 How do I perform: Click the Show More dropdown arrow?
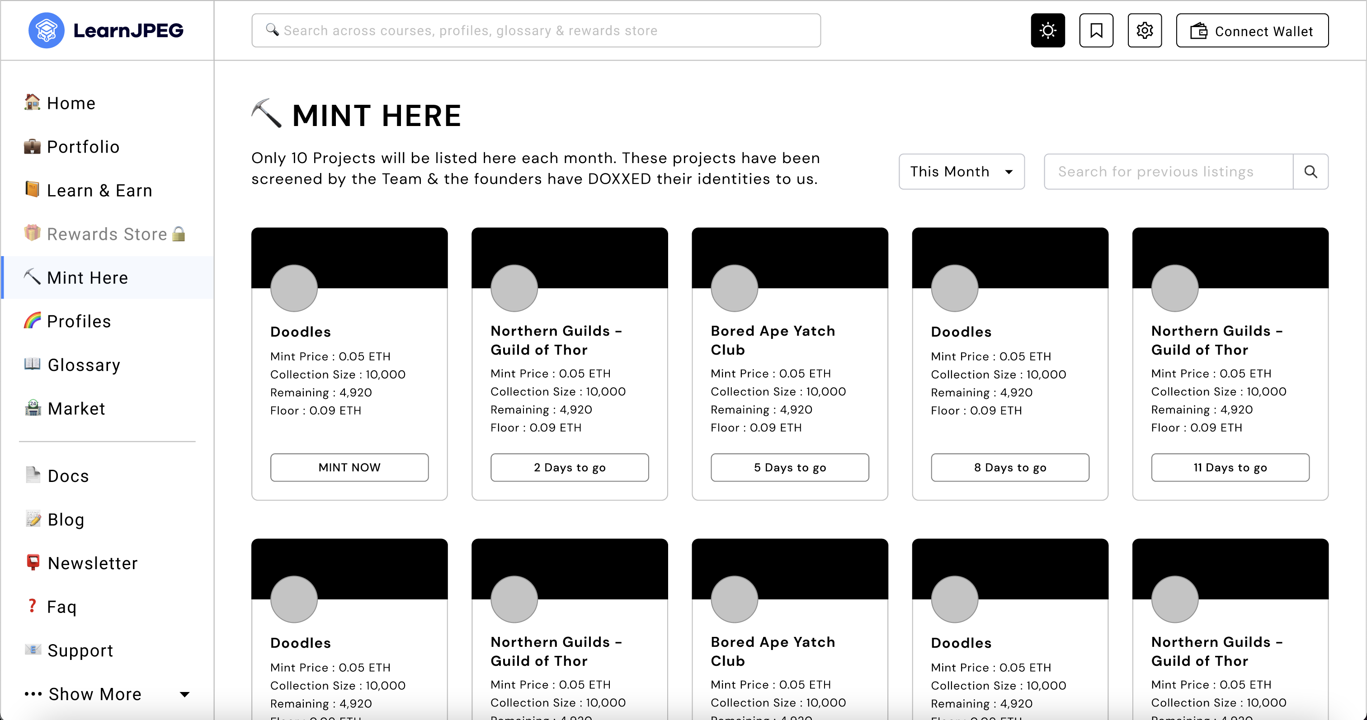[x=185, y=694]
